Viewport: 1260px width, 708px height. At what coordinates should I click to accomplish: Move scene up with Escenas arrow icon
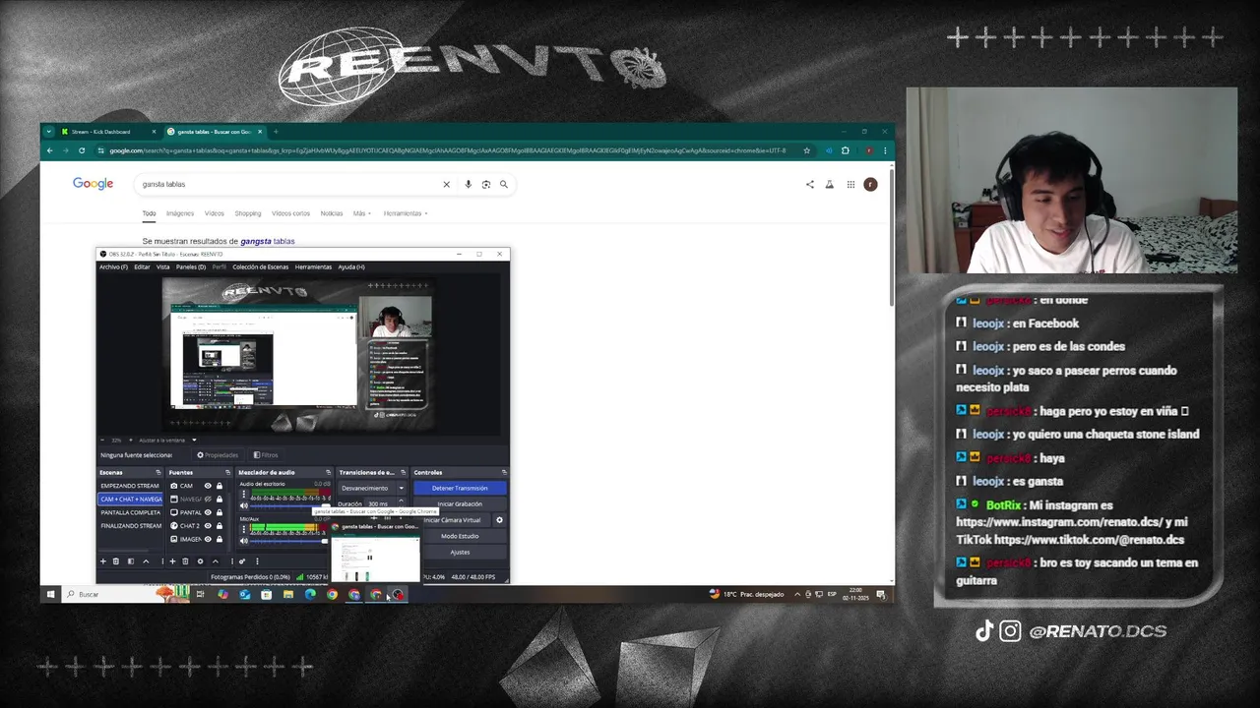[146, 561]
